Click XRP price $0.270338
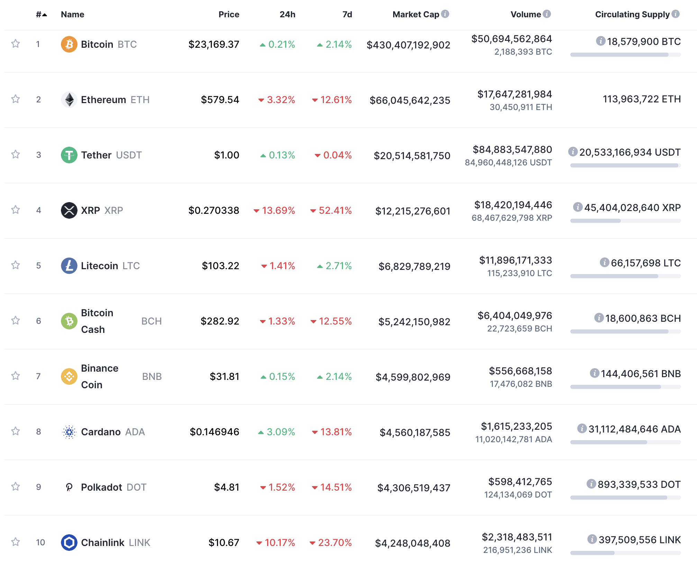This screenshot has width=697, height=564. coord(214,210)
